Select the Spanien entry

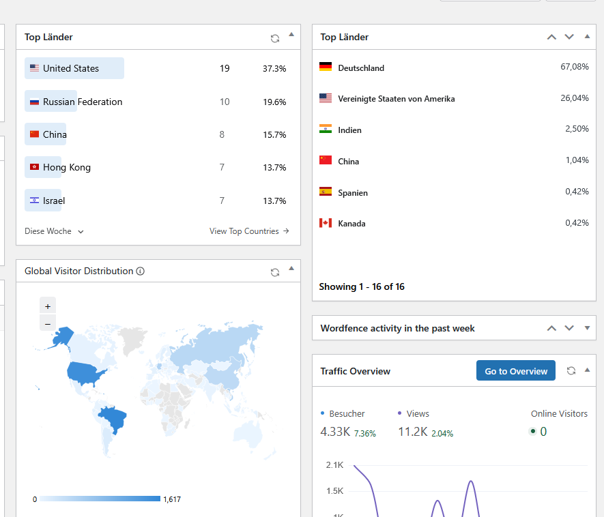point(454,192)
